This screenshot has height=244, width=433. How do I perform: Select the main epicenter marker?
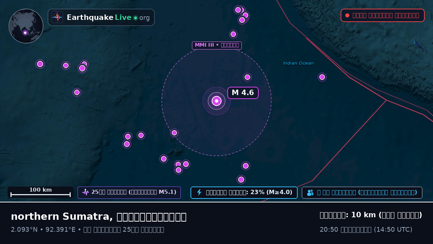(216, 101)
